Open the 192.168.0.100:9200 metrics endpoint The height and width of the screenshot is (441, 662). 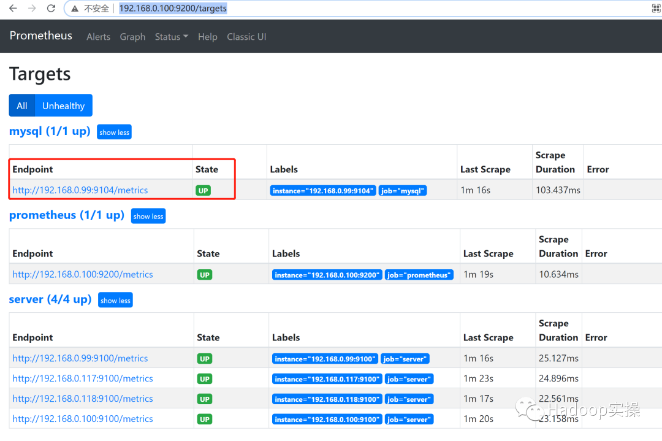click(83, 274)
